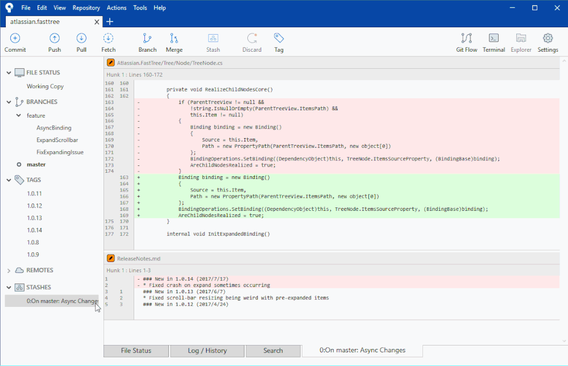Fetch from remote via Fetch icon
This screenshot has width=568, height=366.
point(108,38)
